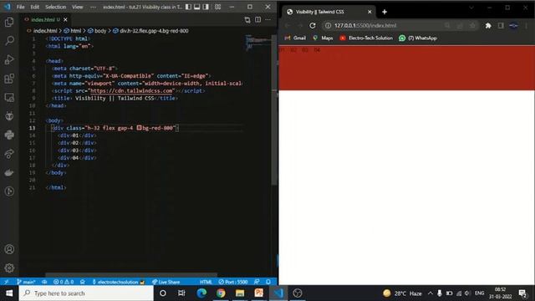Open the Python extension icon in activity bar
Viewport: 535px width, 301px height.
point(9,135)
